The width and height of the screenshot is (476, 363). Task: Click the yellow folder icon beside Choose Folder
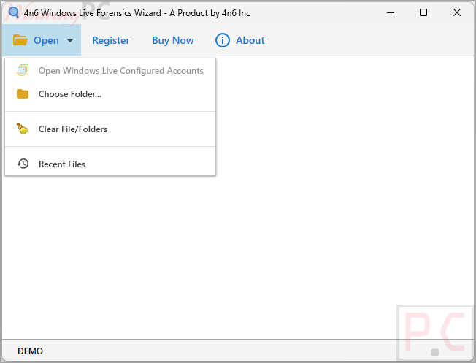point(23,94)
